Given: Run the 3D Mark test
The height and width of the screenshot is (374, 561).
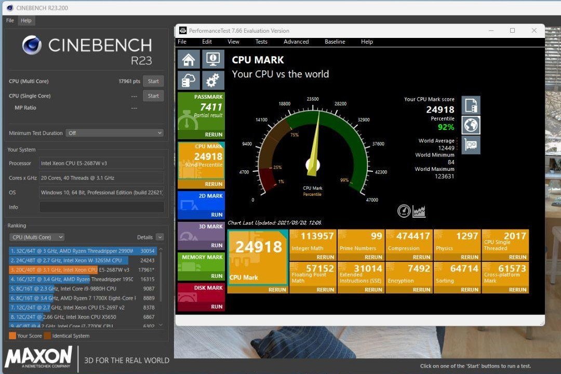Looking at the screenshot, I should coord(217,246).
